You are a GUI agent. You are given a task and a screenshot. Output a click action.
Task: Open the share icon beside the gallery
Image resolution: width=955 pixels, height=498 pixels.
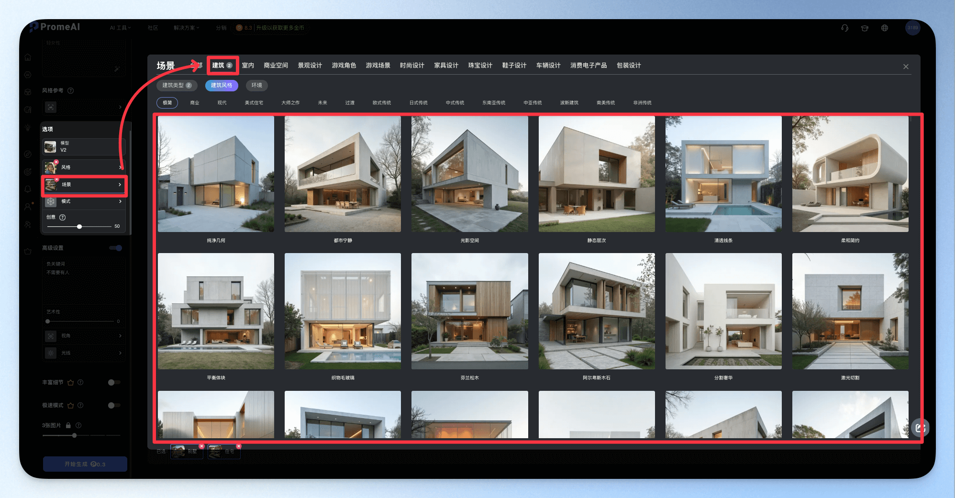coord(920,428)
